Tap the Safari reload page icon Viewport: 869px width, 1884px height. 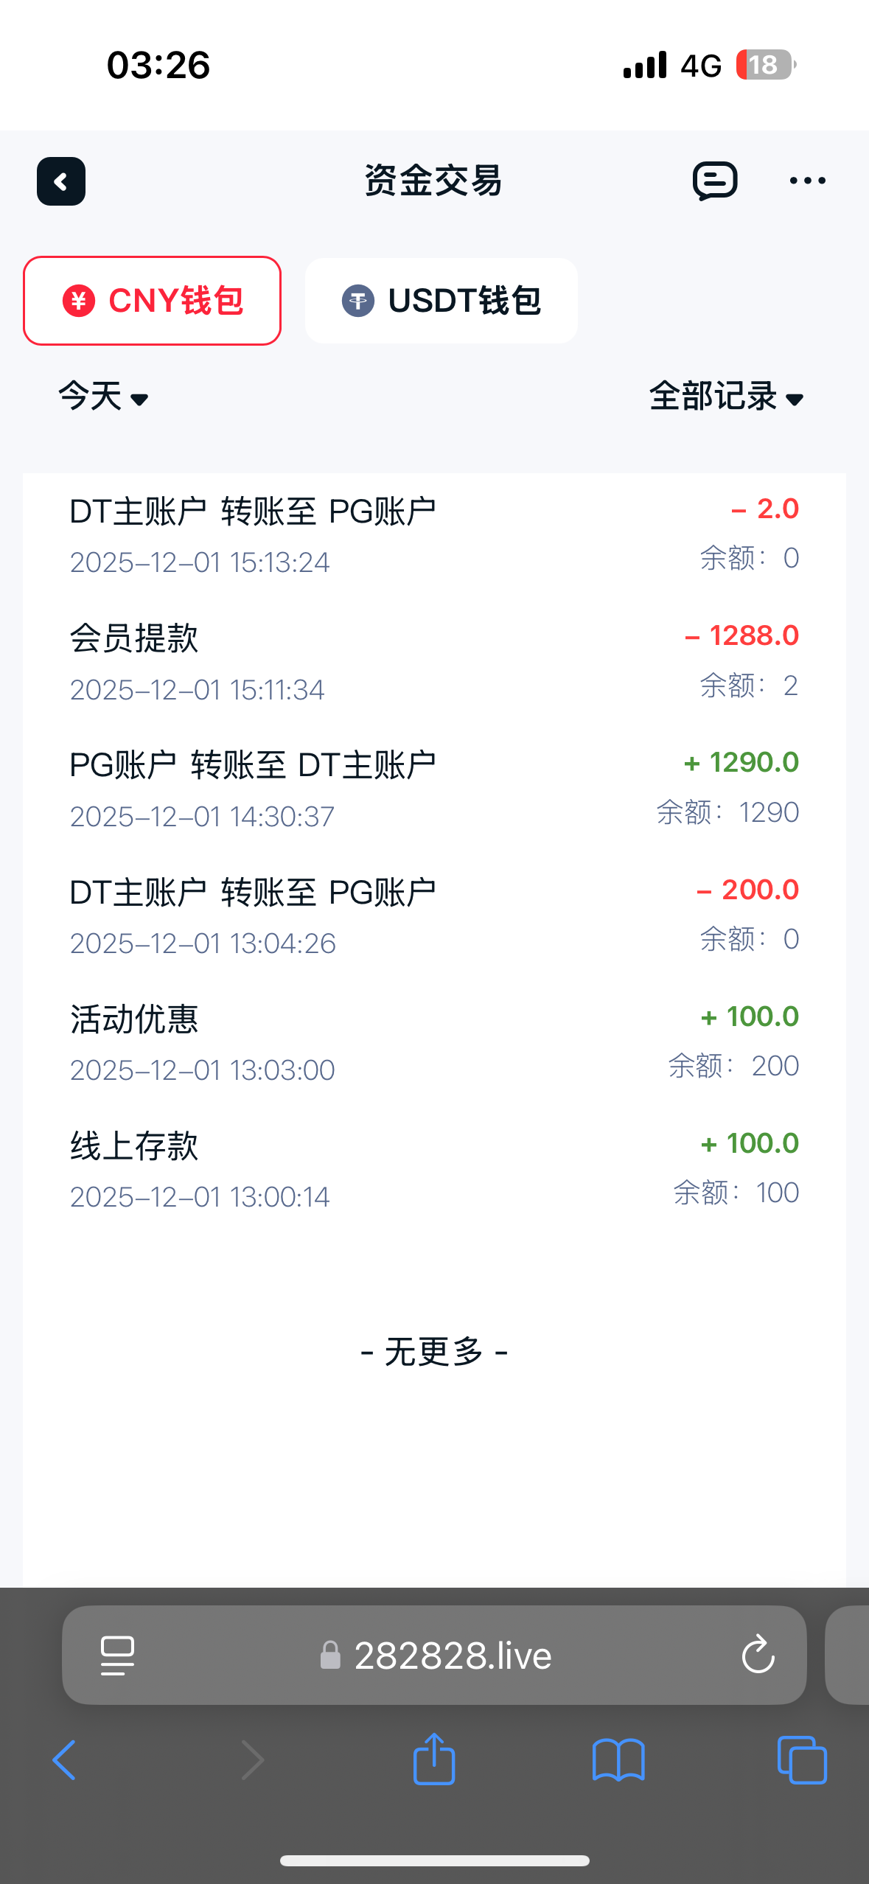click(x=758, y=1656)
